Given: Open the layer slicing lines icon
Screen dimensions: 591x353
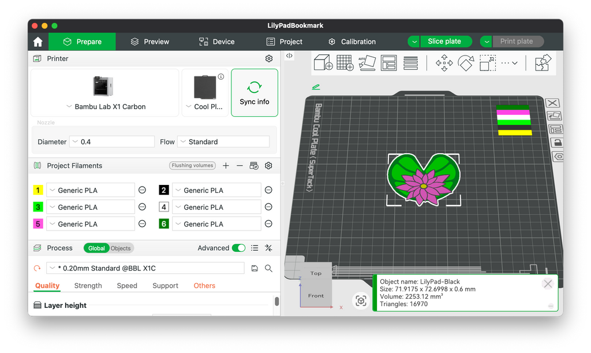Looking at the screenshot, I should (410, 63).
